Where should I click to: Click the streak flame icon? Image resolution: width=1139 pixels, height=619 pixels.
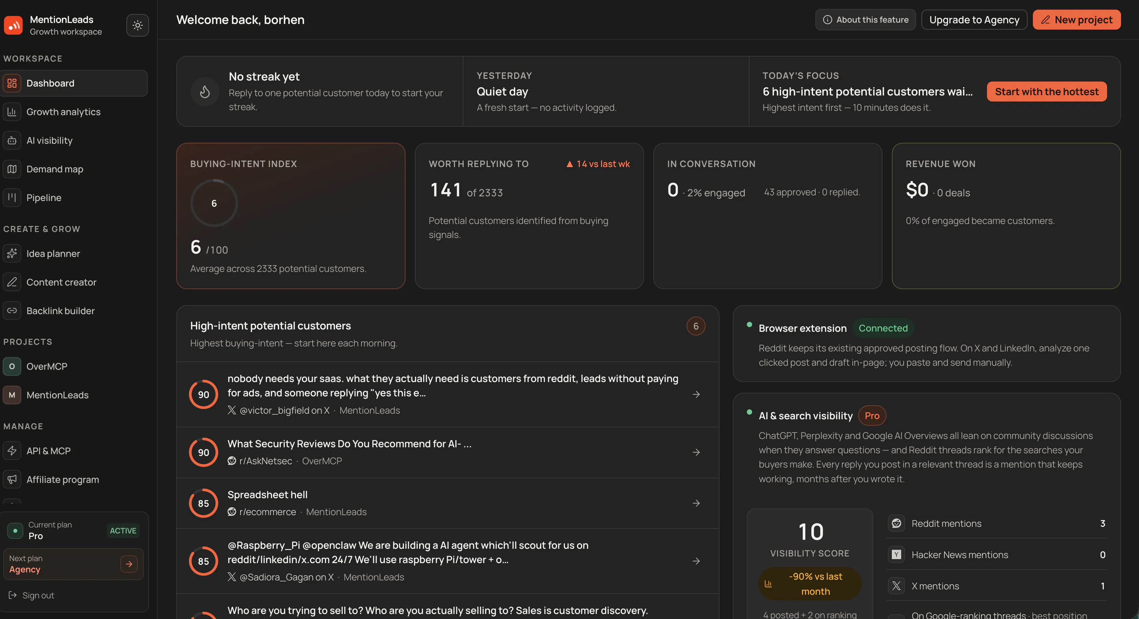(x=205, y=92)
